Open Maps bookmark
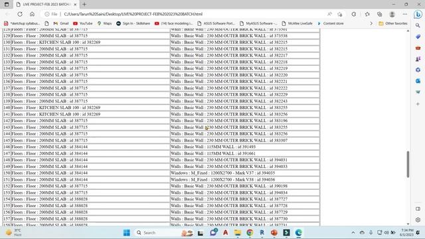Screen dimensions: 425x239 click(104, 24)
